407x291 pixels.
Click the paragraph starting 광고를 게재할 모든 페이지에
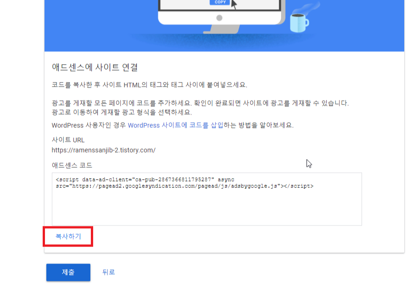point(200,108)
